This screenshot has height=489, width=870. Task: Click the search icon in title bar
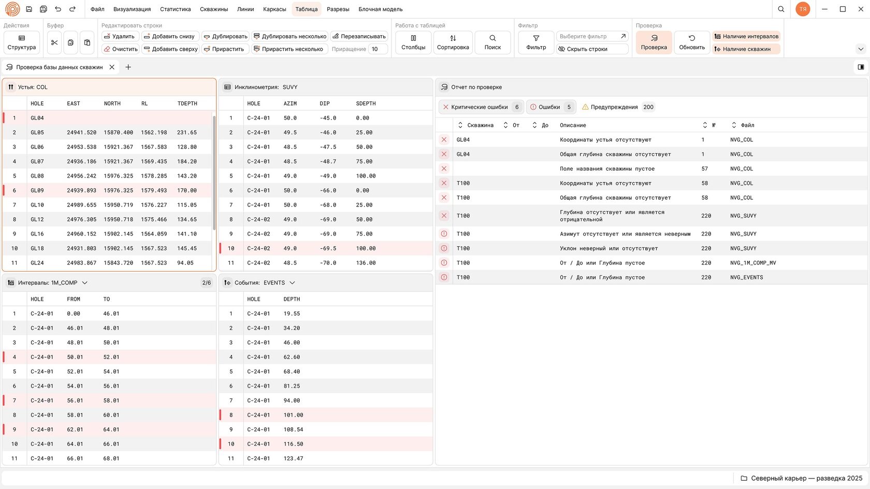pyautogui.click(x=781, y=9)
